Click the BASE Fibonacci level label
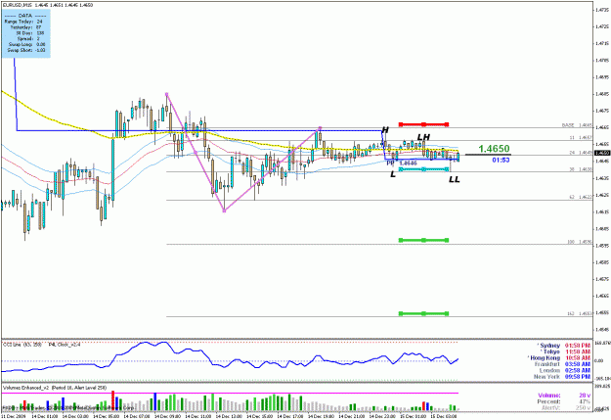This screenshot has height=420, width=611. (577, 125)
